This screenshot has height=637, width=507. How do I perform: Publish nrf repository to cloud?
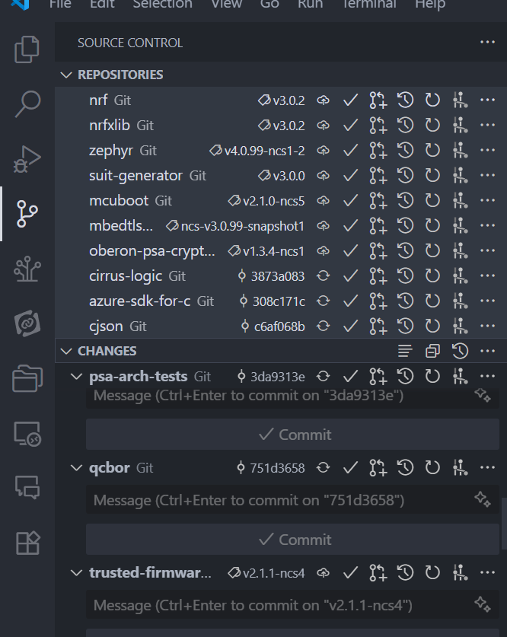point(323,100)
